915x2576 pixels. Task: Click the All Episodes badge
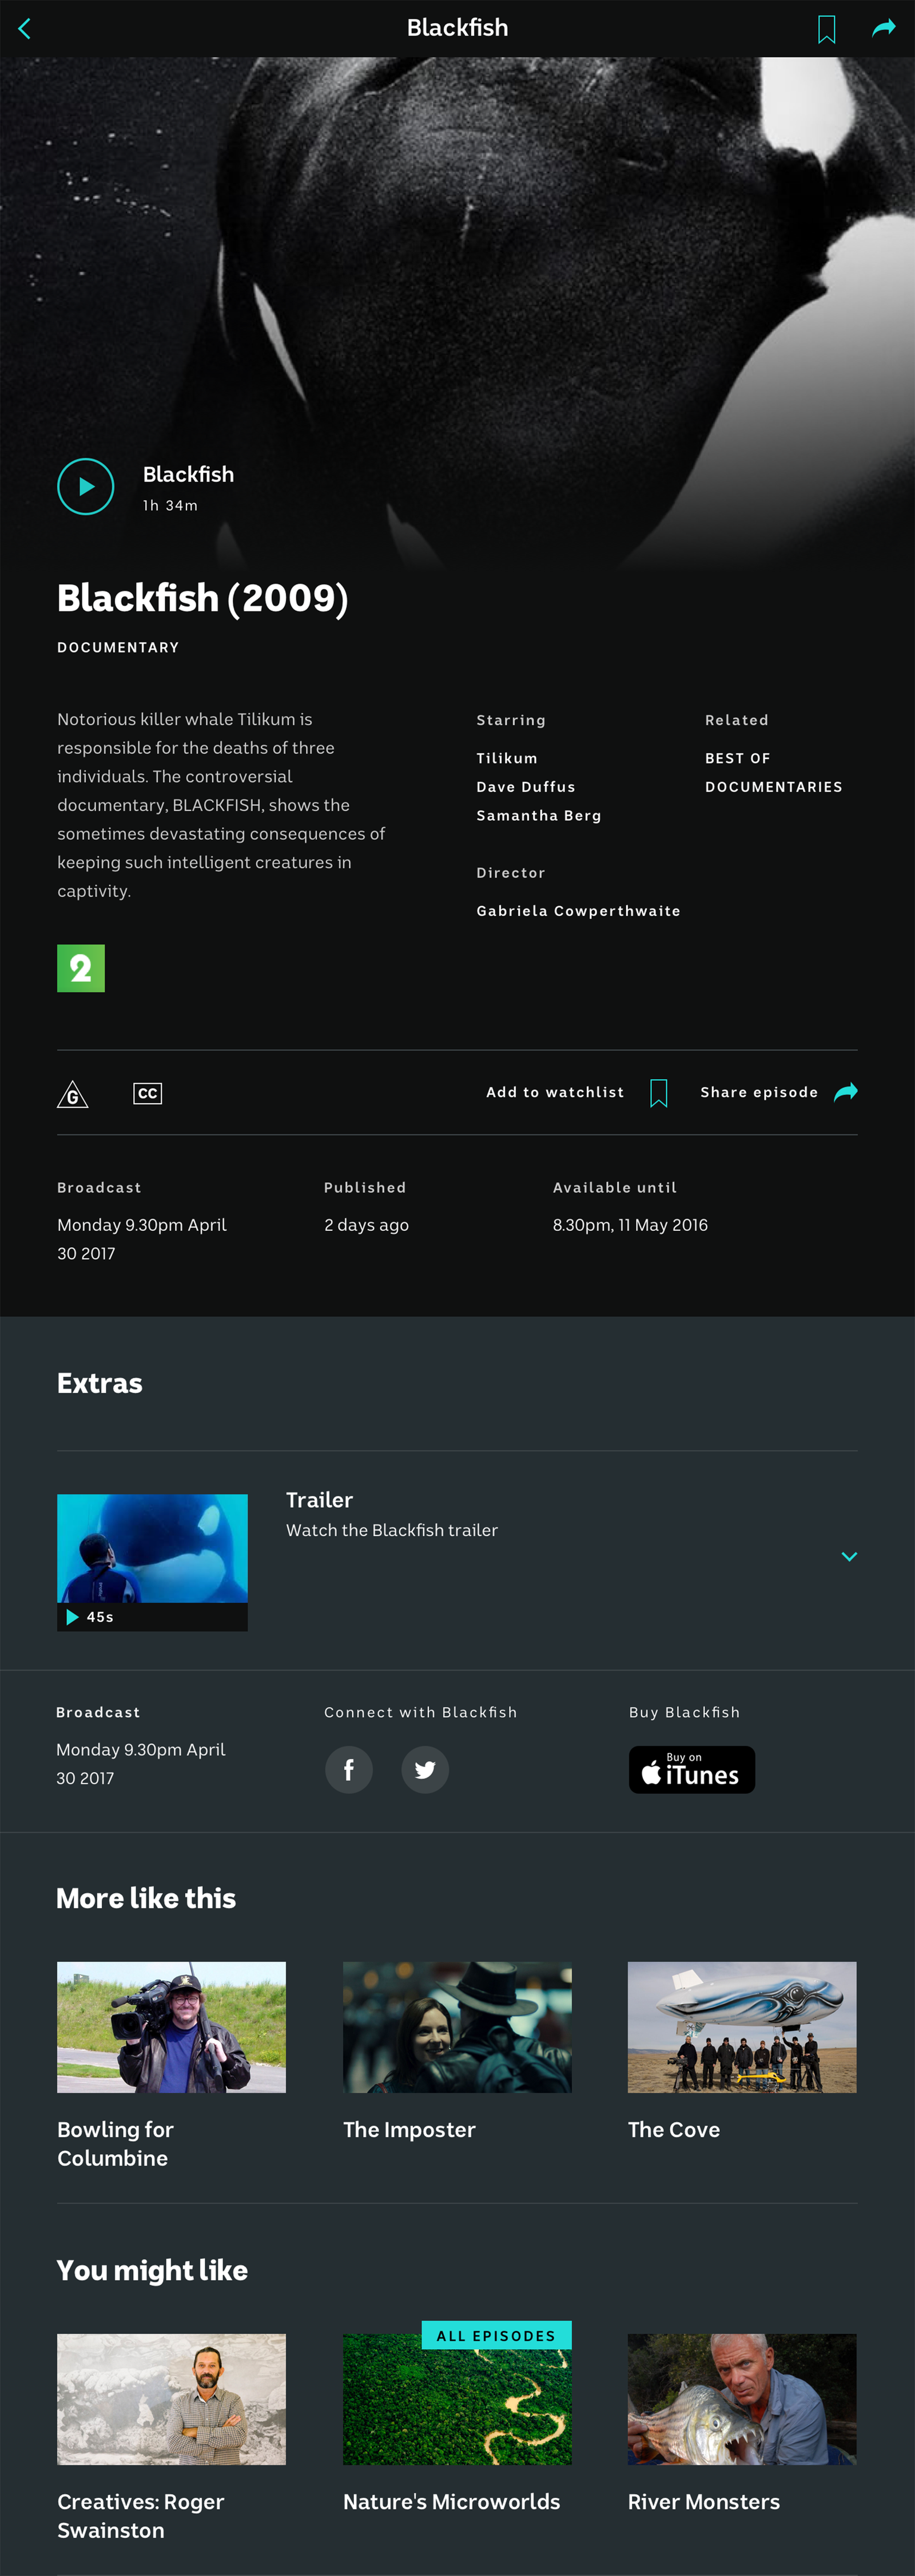tap(495, 2335)
